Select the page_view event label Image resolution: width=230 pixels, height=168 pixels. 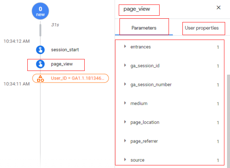pyautogui.click(x=62, y=64)
